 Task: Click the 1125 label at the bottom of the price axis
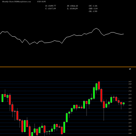tap(130, 133)
